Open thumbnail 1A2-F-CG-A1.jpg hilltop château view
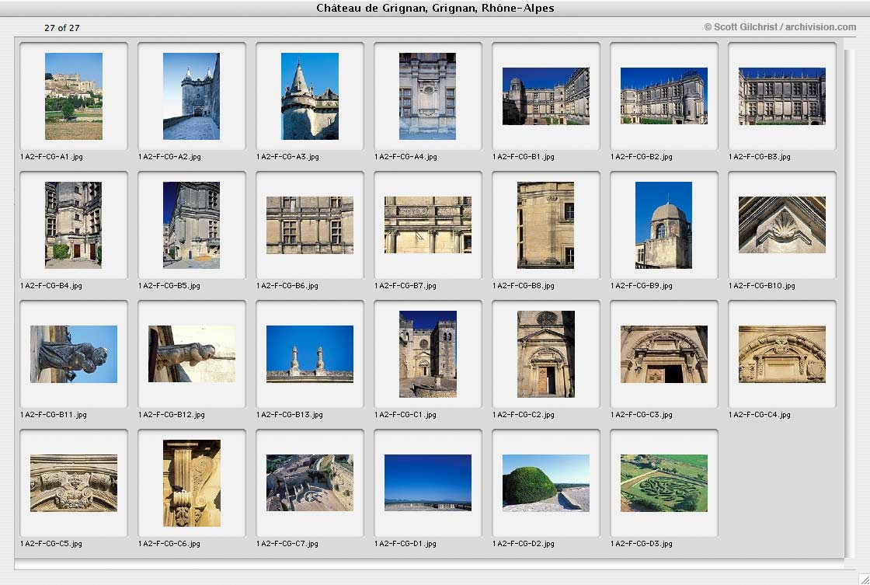This screenshot has width=870, height=585. click(74, 96)
